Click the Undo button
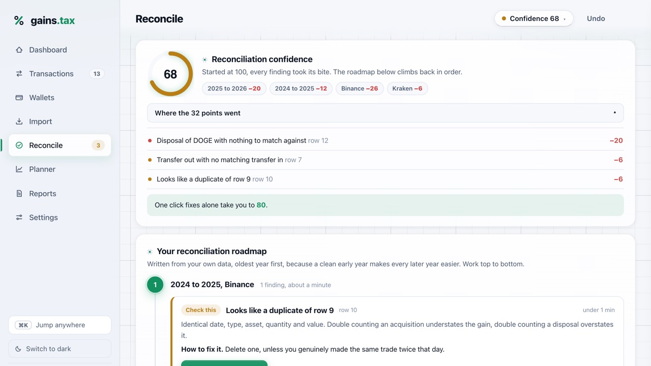This screenshot has height=366, width=651. [596, 18]
